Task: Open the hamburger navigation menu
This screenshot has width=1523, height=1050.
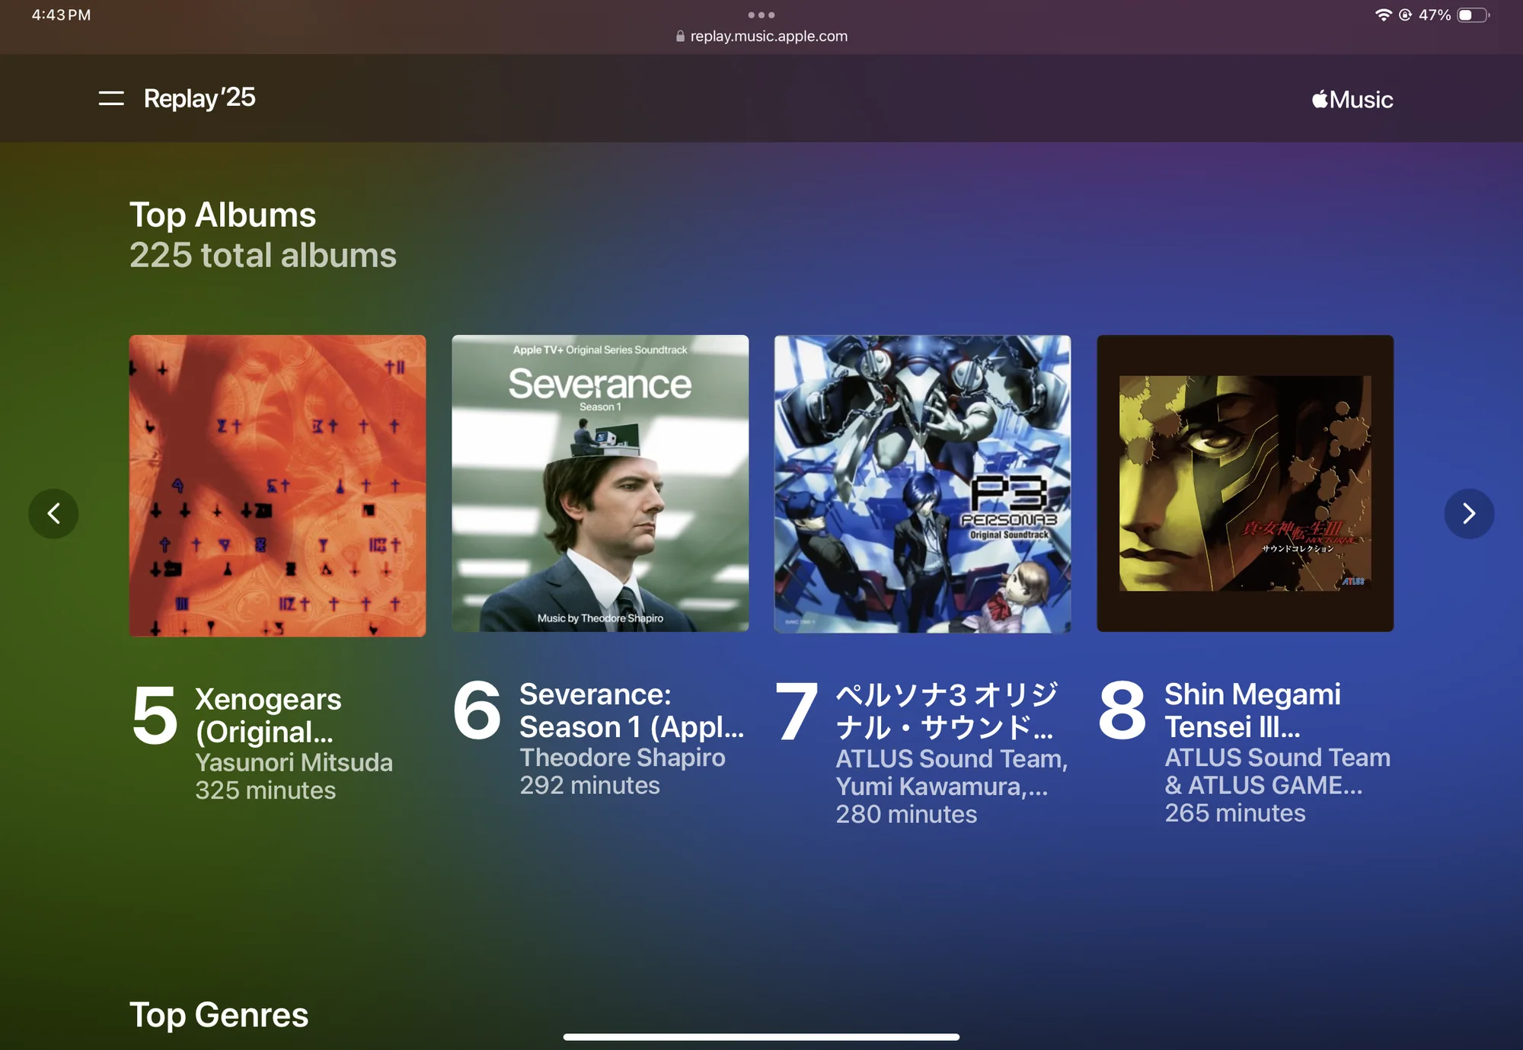Action: 110,98
